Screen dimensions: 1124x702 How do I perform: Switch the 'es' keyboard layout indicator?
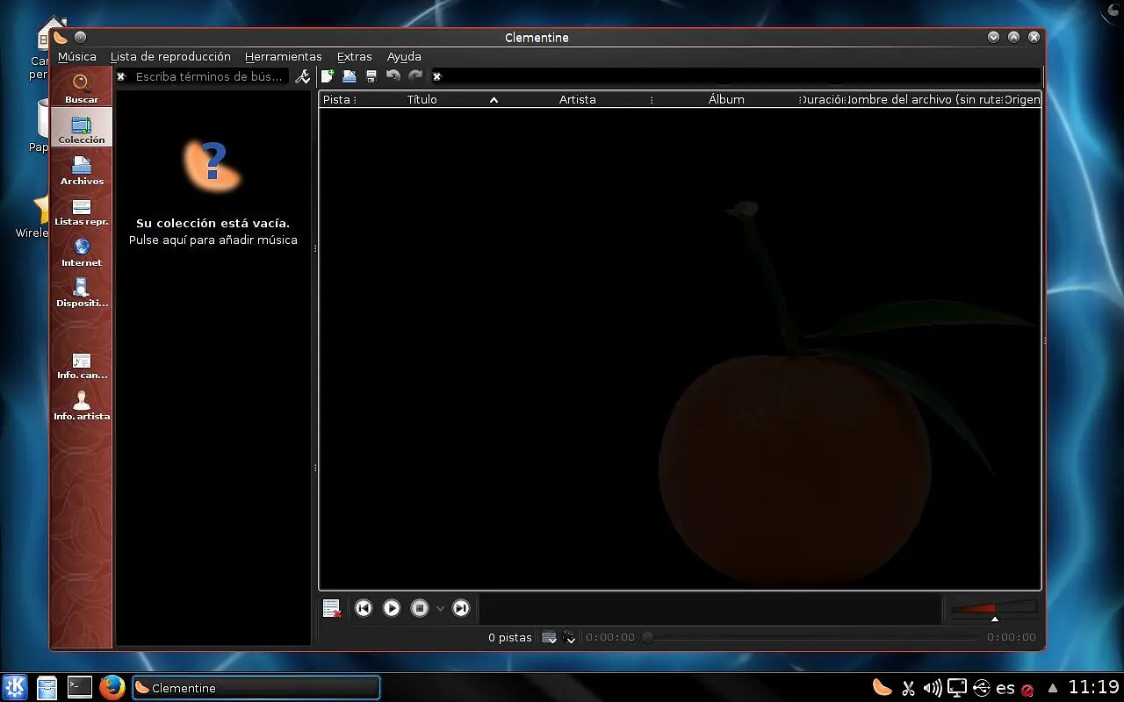(x=1005, y=689)
